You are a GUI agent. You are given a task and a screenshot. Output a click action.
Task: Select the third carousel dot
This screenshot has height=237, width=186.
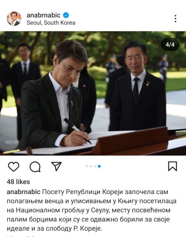[95, 166]
